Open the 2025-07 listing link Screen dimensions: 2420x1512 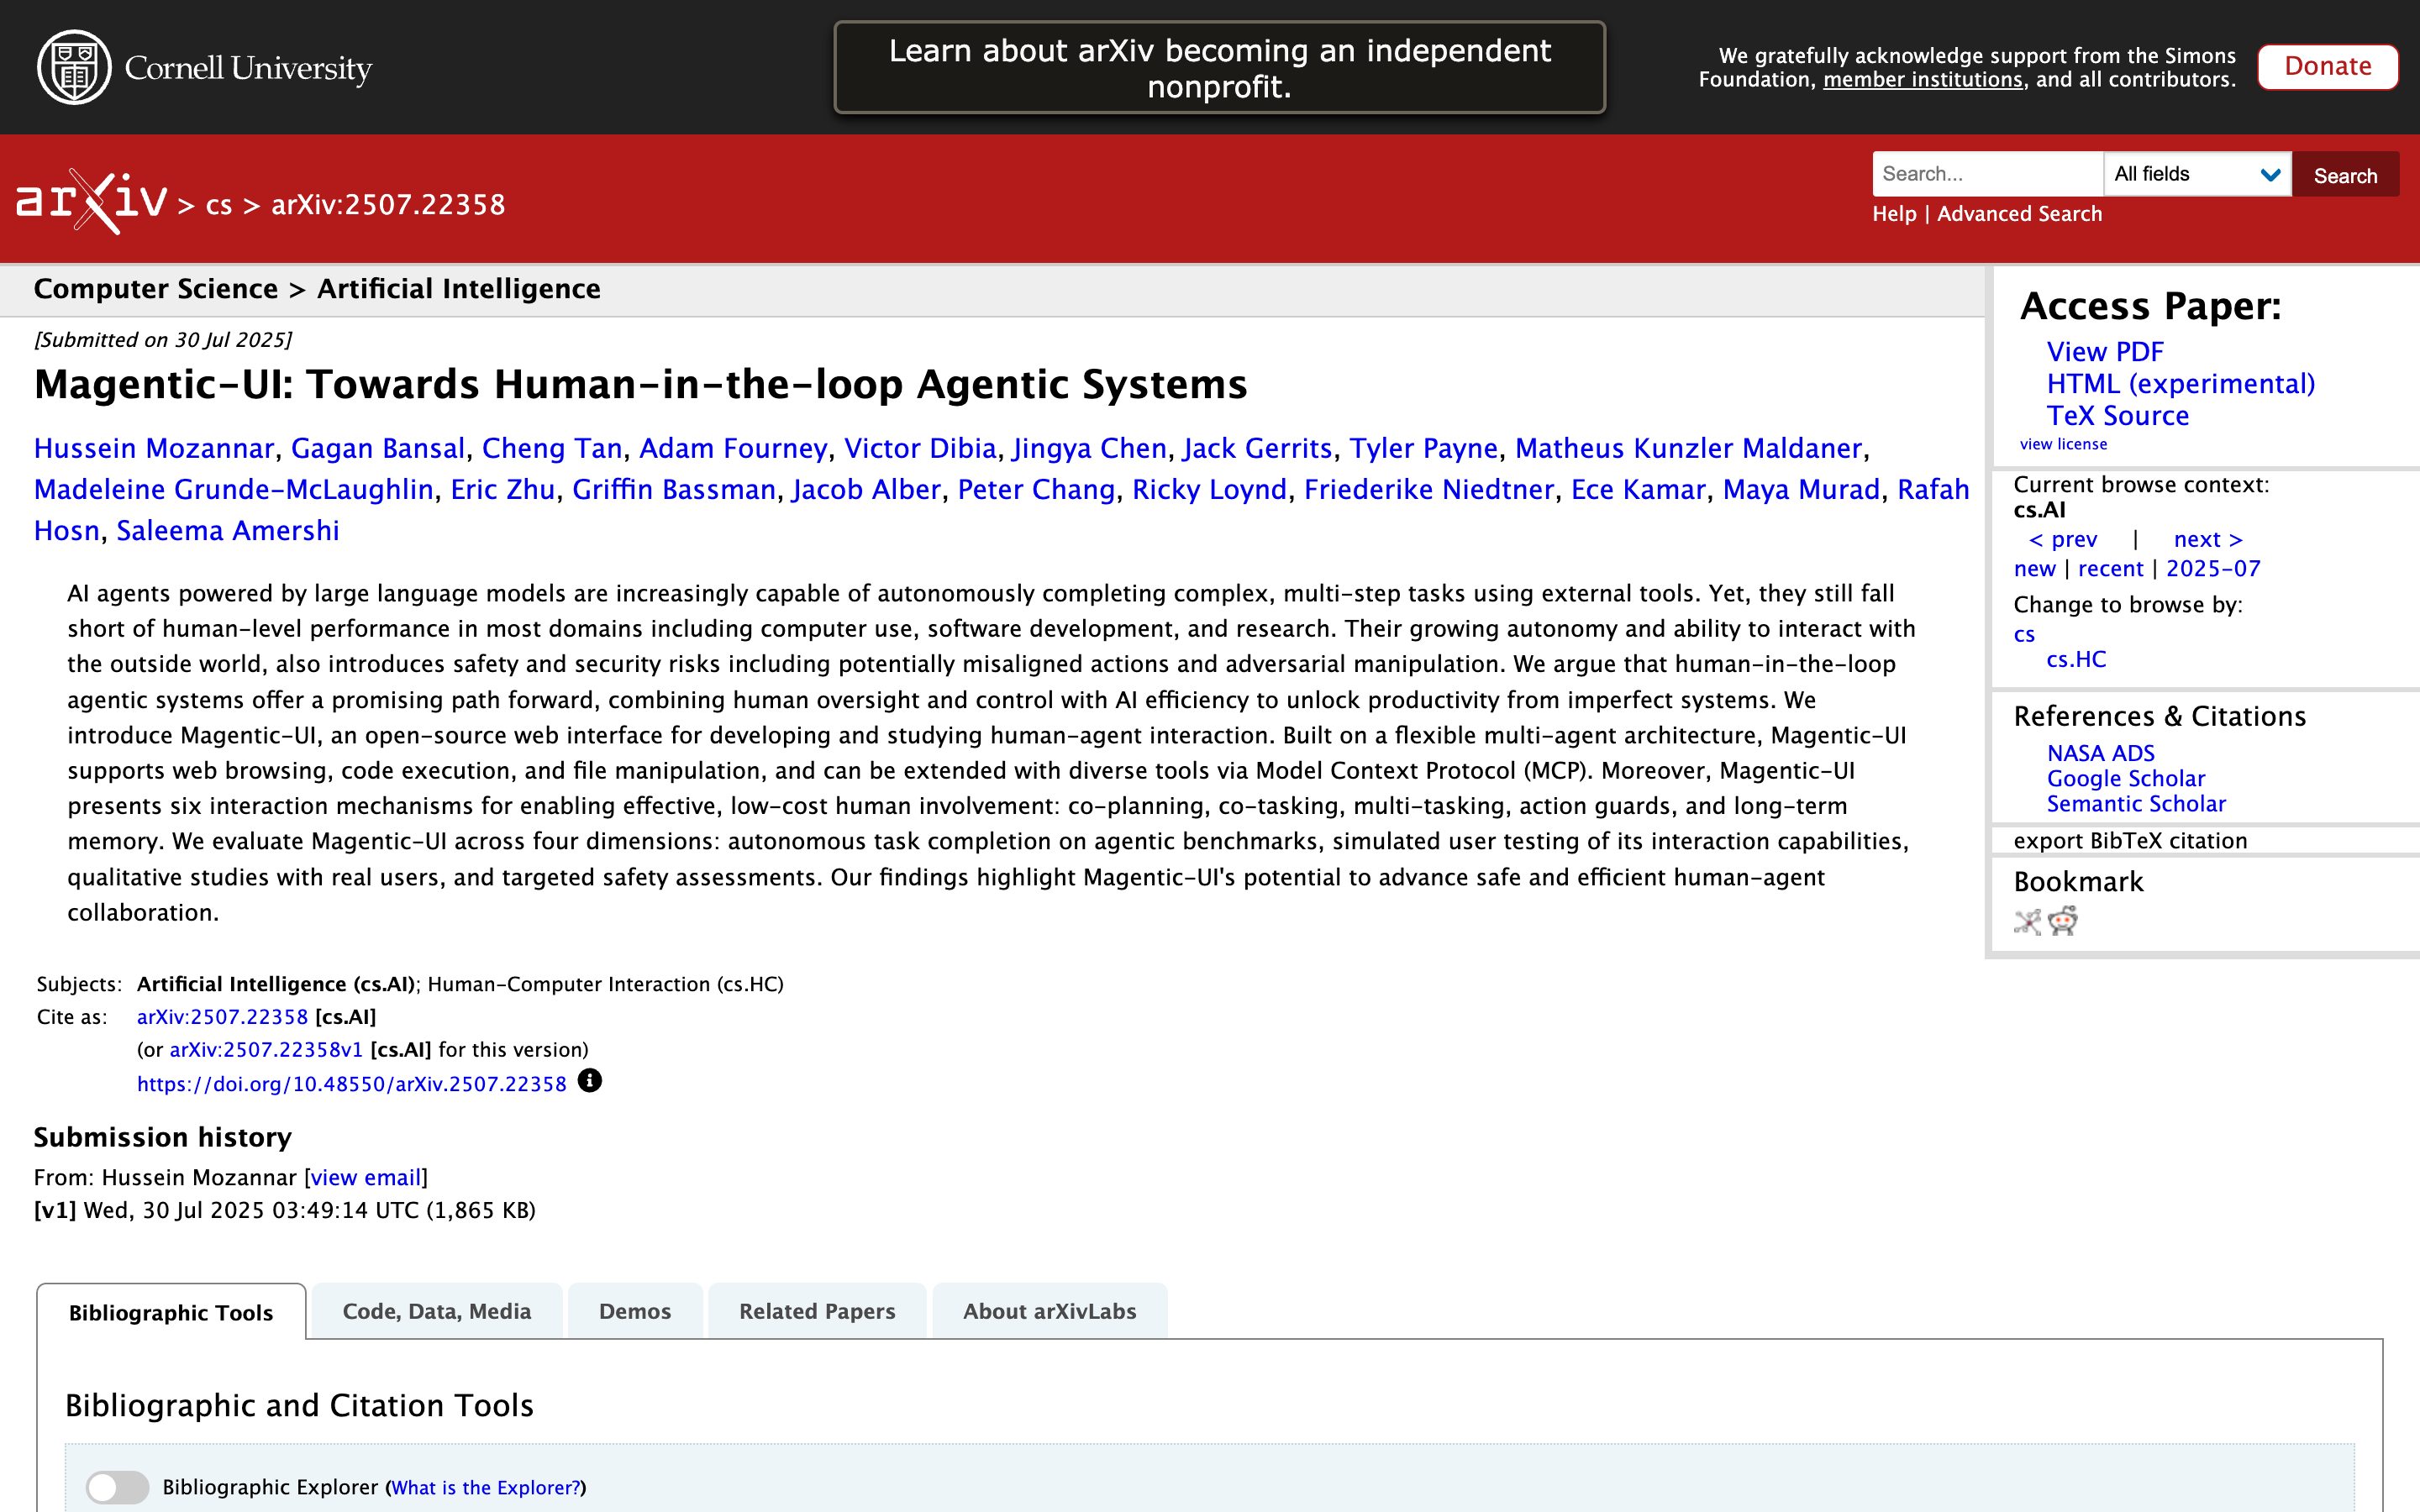point(2213,569)
